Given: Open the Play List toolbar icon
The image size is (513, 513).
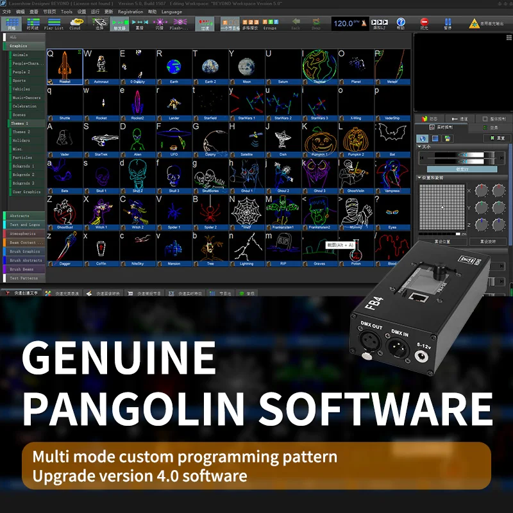Looking at the screenshot, I should click(x=54, y=24).
